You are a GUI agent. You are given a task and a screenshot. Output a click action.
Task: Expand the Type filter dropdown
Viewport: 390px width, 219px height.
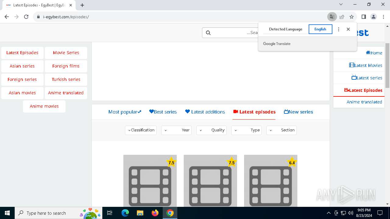click(246, 130)
